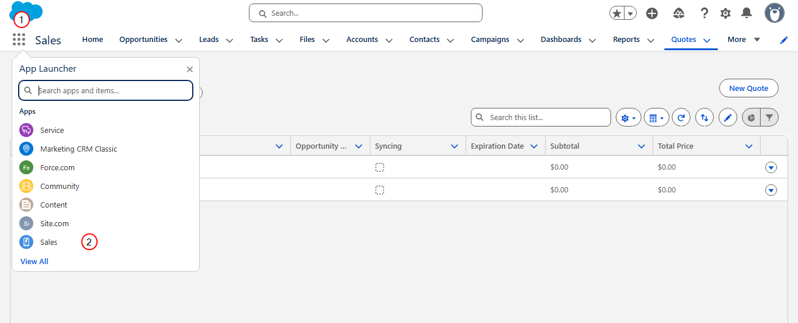798x323 pixels.
Task: Select the Site.com app icon
Action: (26, 223)
